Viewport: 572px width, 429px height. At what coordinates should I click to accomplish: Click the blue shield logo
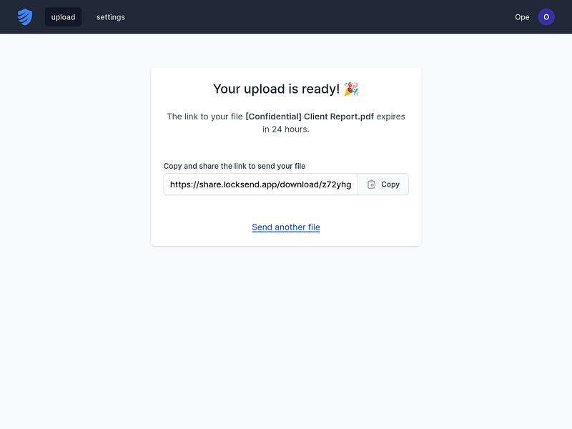(x=25, y=16)
